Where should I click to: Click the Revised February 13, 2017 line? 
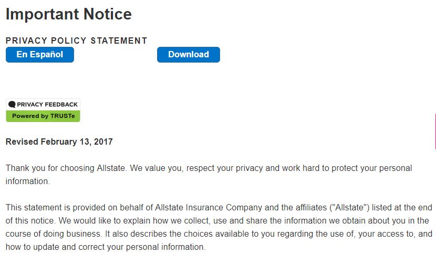59,141
